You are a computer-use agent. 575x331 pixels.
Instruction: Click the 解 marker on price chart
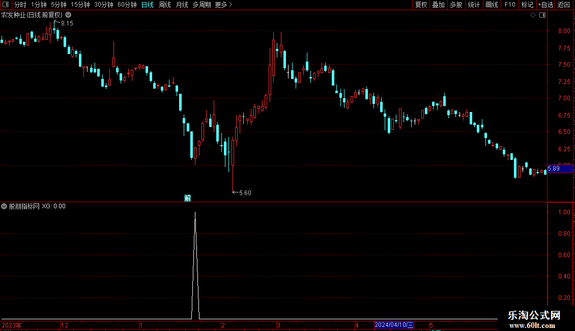187,198
